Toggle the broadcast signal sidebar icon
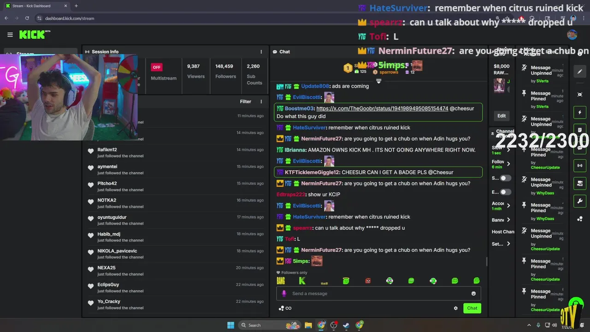The height and width of the screenshot is (332, 590). [x=580, y=166]
